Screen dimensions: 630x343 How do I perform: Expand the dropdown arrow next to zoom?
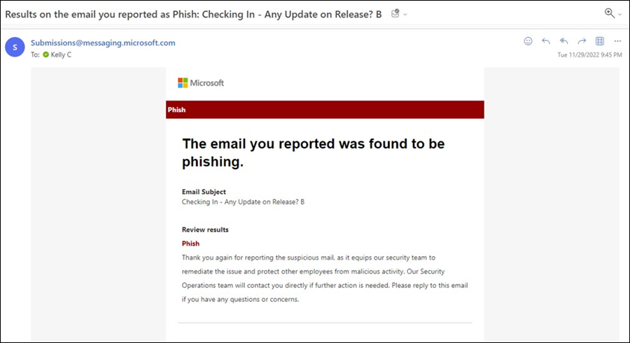click(620, 14)
